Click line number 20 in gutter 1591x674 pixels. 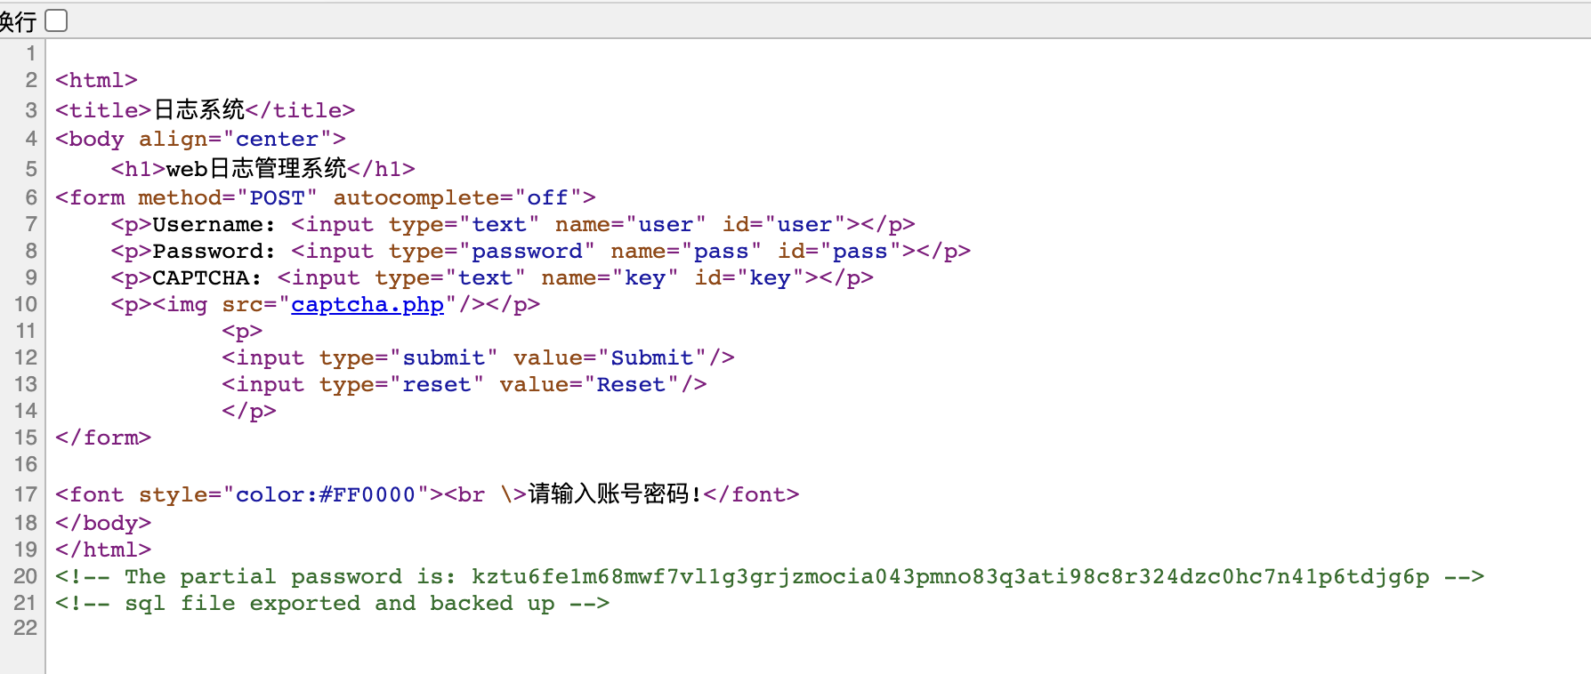click(25, 576)
